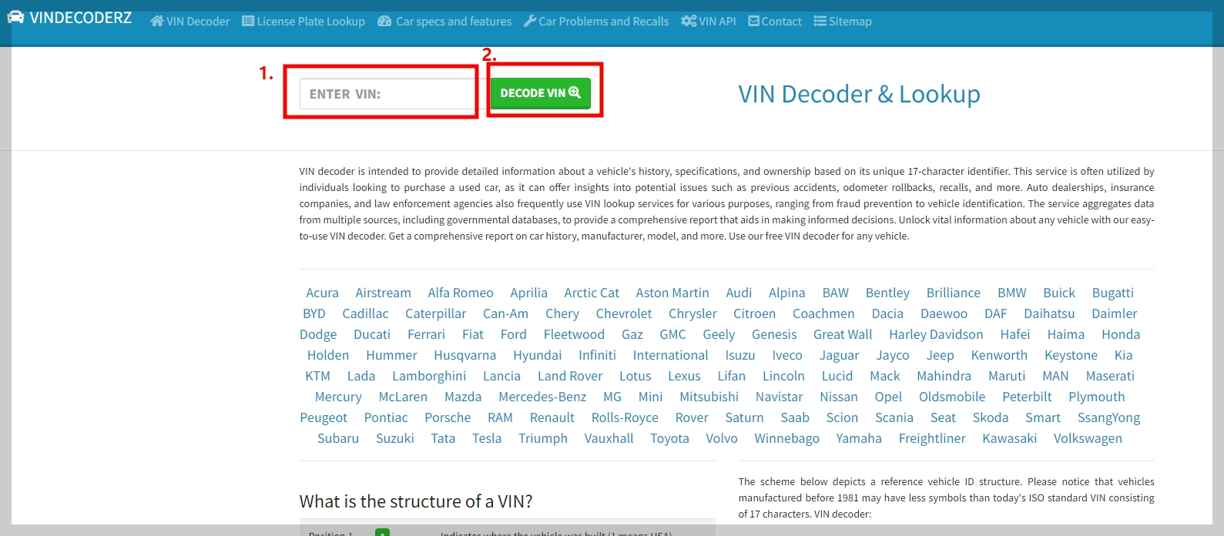Click the green DECODE VIN button
Image resolution: width=1224 pixels, height=536 pixels.
tap(541, 93)
